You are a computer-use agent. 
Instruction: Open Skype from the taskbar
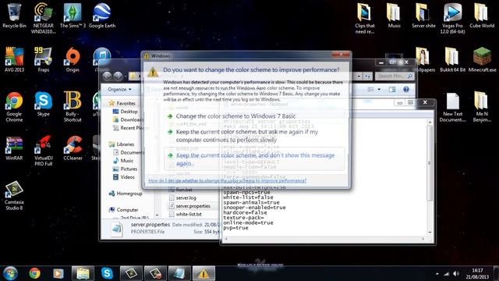[107, 273]
